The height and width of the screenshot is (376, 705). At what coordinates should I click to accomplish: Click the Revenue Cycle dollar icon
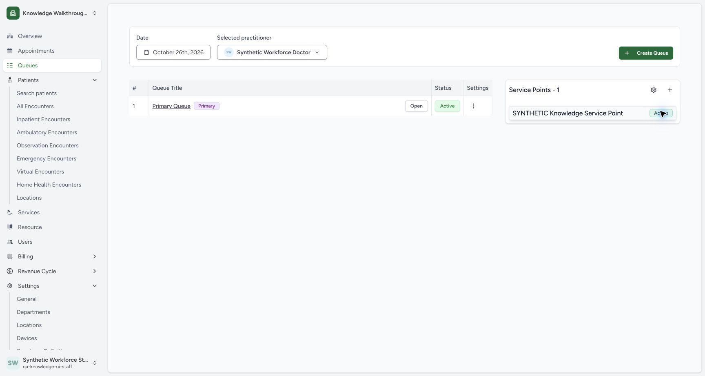tap(10, 271)
